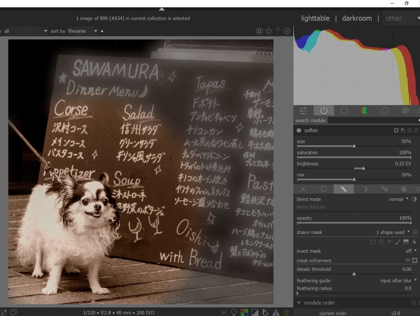Toggle blend mode reverse order icon
The height and width of the screenshot is (316, 420).
tap(414, 199)
